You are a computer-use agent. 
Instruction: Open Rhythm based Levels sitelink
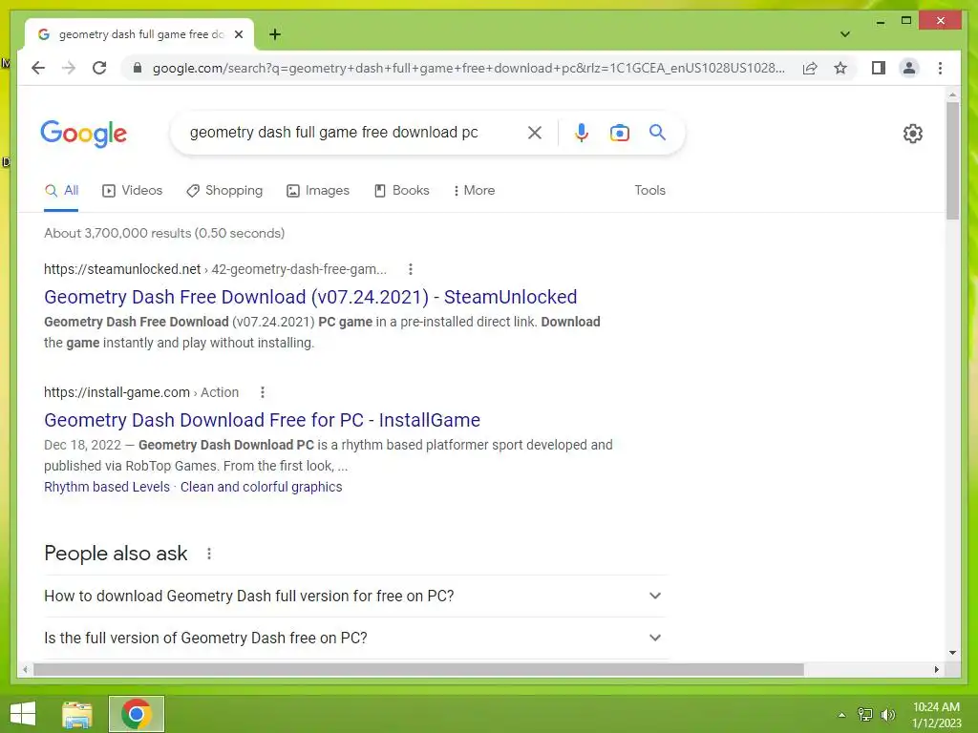[x=107, y=487]
